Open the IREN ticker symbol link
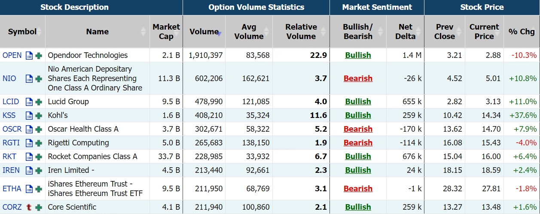540x214 pixels. pos(11,170)
